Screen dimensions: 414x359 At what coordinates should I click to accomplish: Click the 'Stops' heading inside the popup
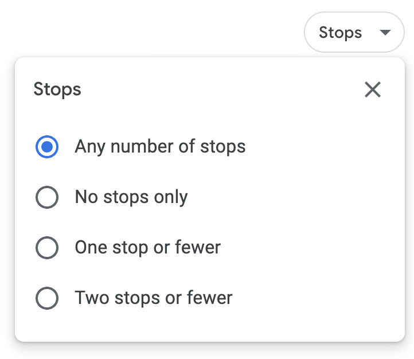pyautogui.click(x=57, y=89)
